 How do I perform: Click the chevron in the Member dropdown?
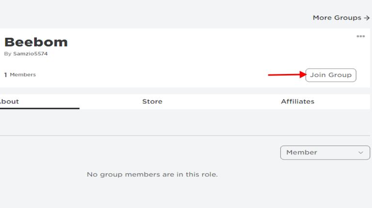point(360,152)
